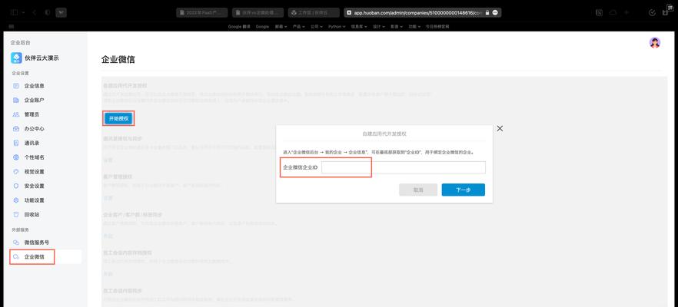Click the 功能设置 gear icon
This screenshot has height=307, width=678.
(x=16, y=200)
